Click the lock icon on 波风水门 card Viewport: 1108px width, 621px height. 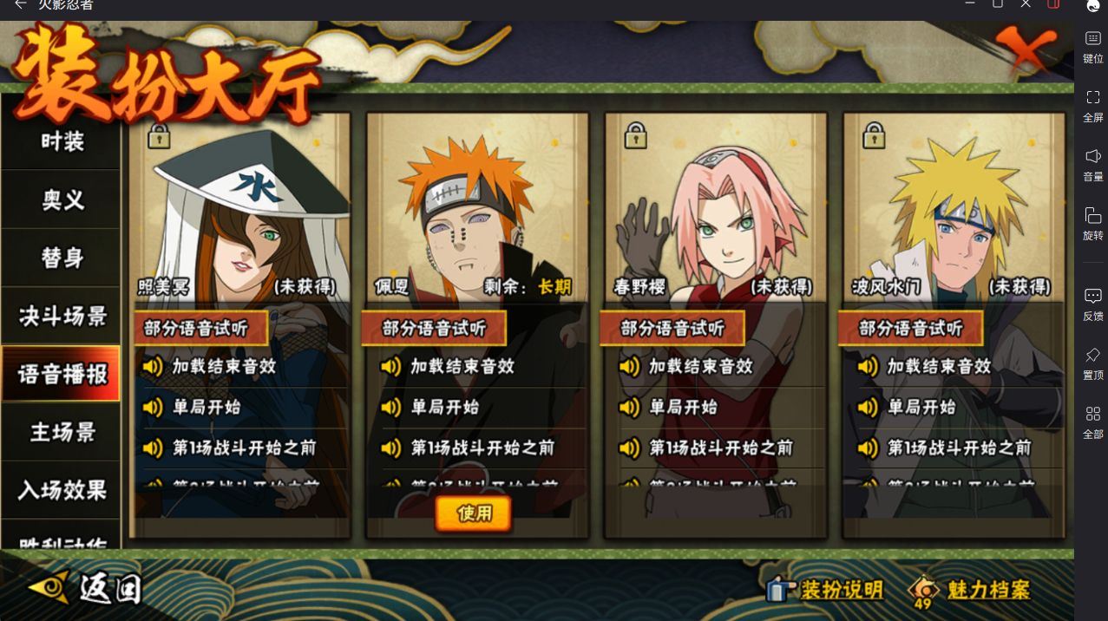pyautogui.click(x=874, y=135)
